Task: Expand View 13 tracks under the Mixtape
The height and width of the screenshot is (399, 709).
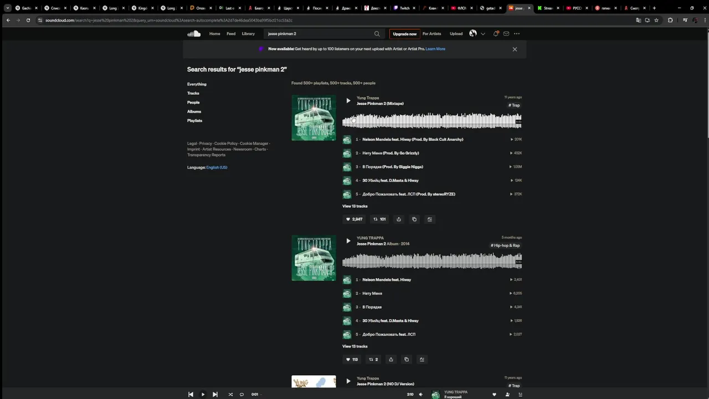Action: pyautogui.click(x=354, y=206)
